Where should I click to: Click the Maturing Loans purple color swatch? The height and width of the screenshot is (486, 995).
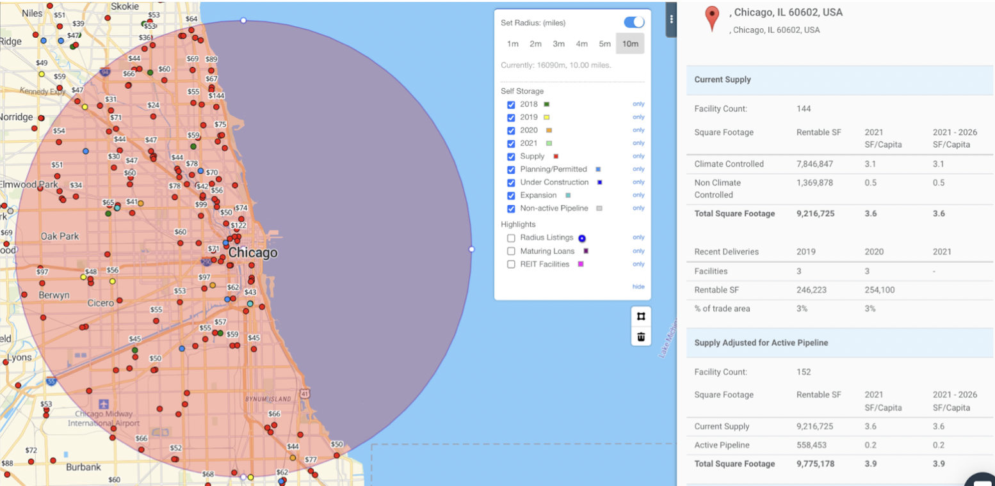(585, 251)
